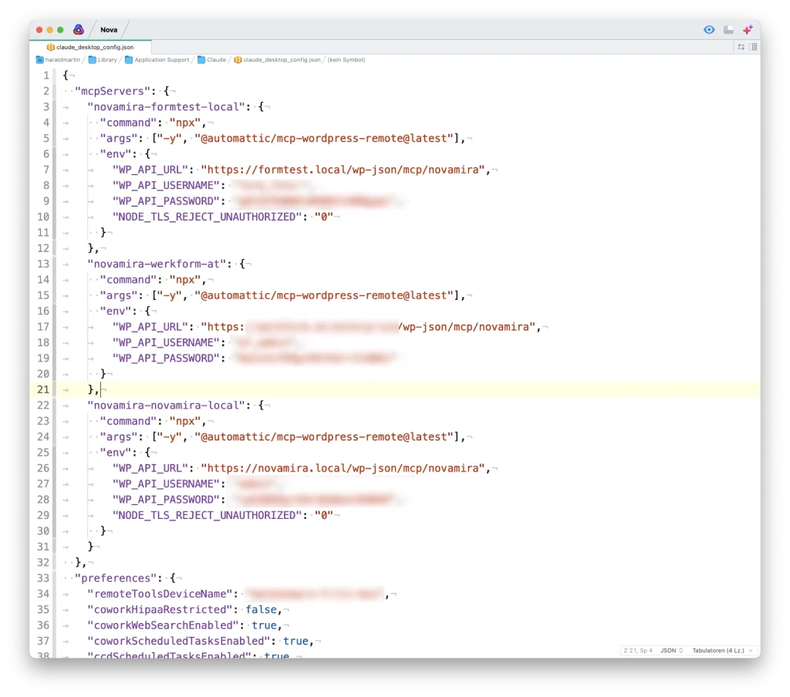Click "novamira-formtest-local" on line 3
This screenshot has height=697, width=790.
(166, 106)
